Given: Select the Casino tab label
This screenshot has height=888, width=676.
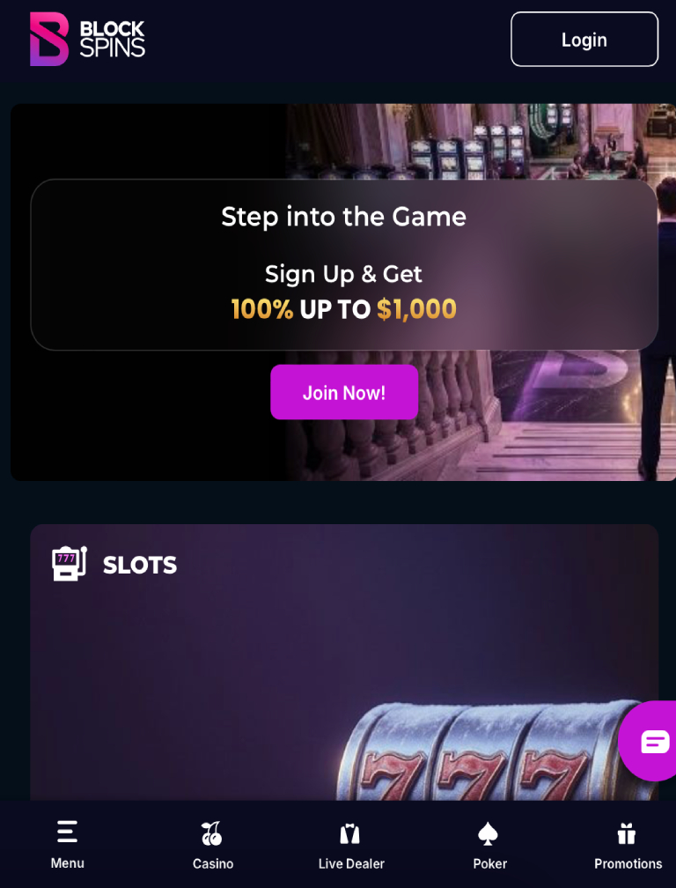Looking at the screenshot, I should tap(213, 863).
